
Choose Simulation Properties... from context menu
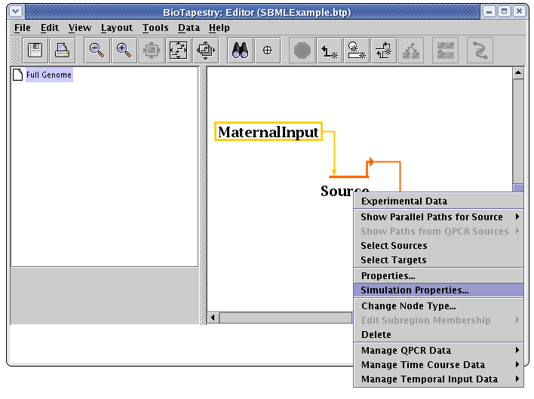415,290
